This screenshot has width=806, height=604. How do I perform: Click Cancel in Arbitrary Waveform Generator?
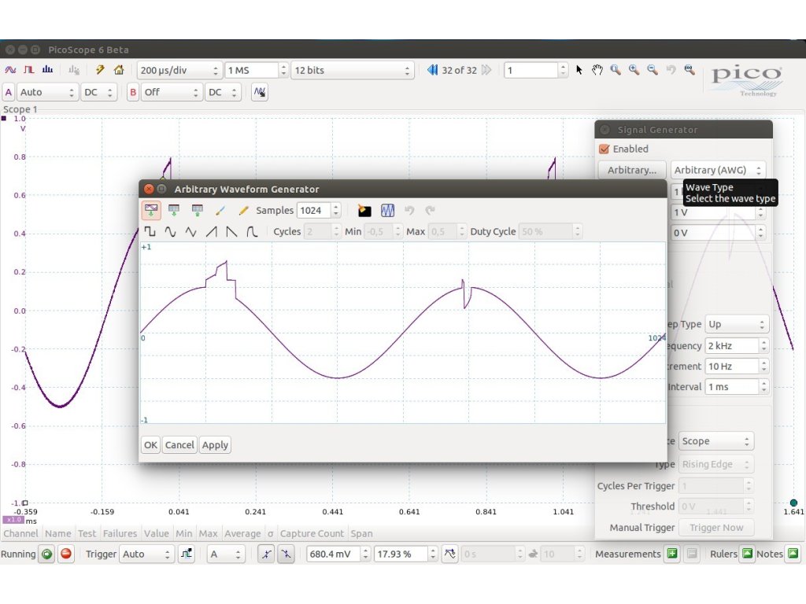point(179,445)
